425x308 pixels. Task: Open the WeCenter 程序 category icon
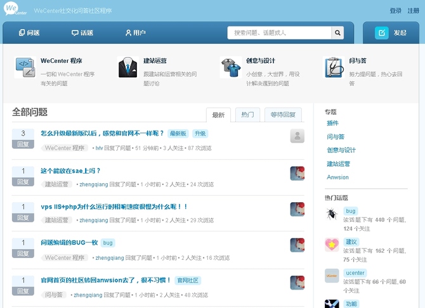click(x=25, y=67)
